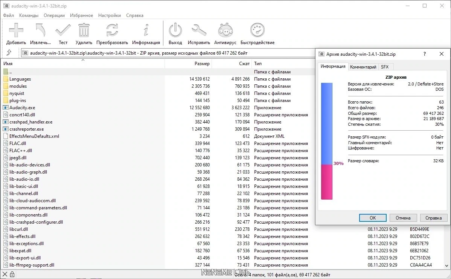The image size is (451, 279).
Task: Click the Исправить wrench icon
Action: (199, 30)
